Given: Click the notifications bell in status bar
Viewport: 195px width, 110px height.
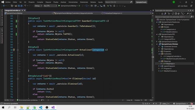Looking at the screenshot, I should [192, 104].
